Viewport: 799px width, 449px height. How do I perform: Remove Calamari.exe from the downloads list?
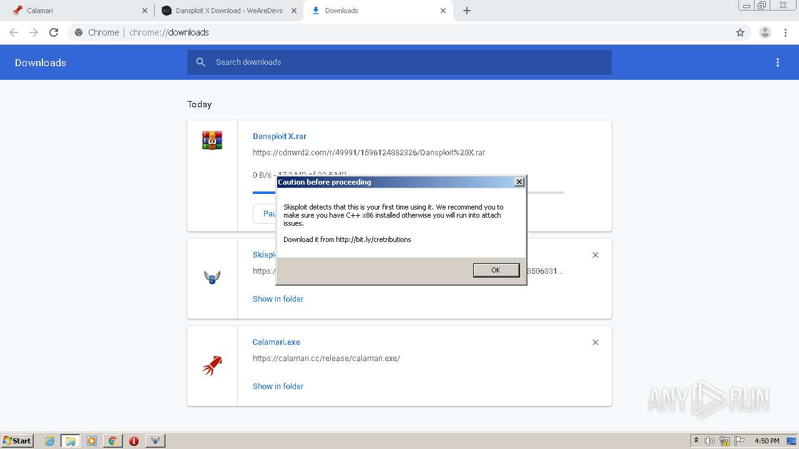tap(596, 342)
